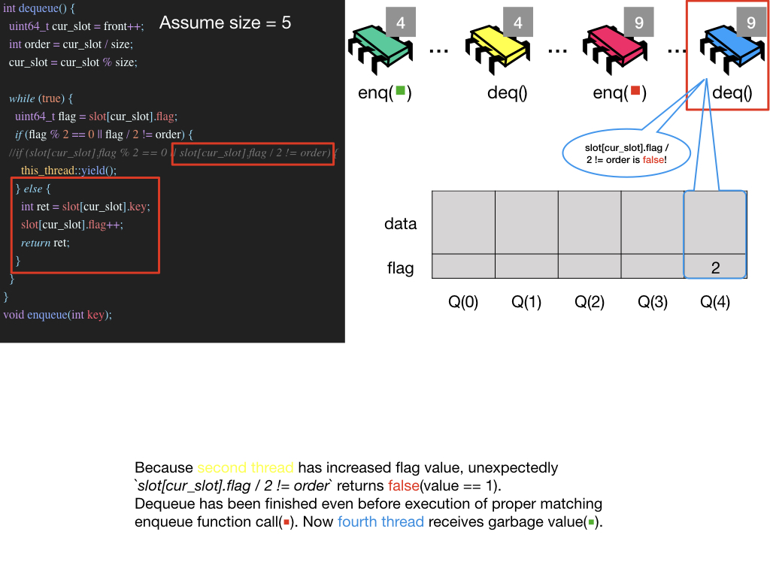Click the gray badge 4 above yellow chip
This screenshot has height=577, width=770.
(518, 22)
